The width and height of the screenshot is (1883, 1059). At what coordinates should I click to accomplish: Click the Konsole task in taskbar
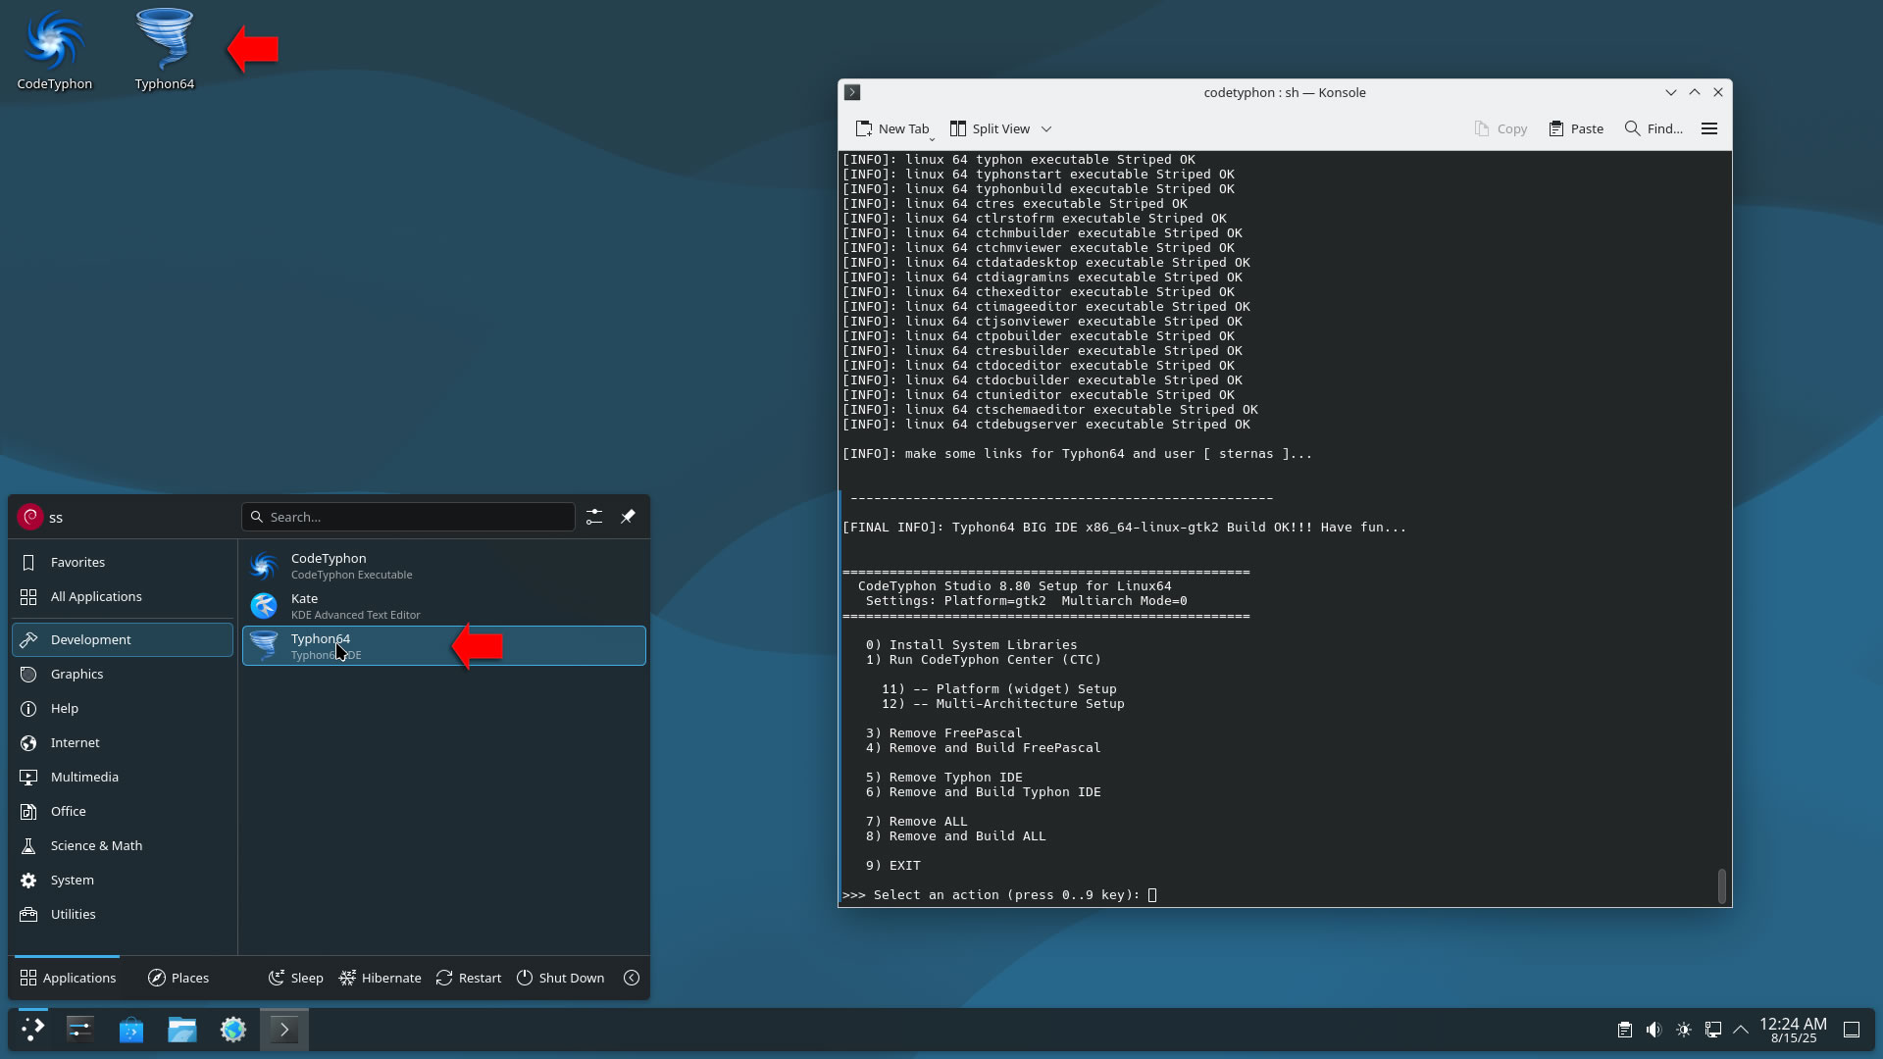click(x=284, y=1030)
